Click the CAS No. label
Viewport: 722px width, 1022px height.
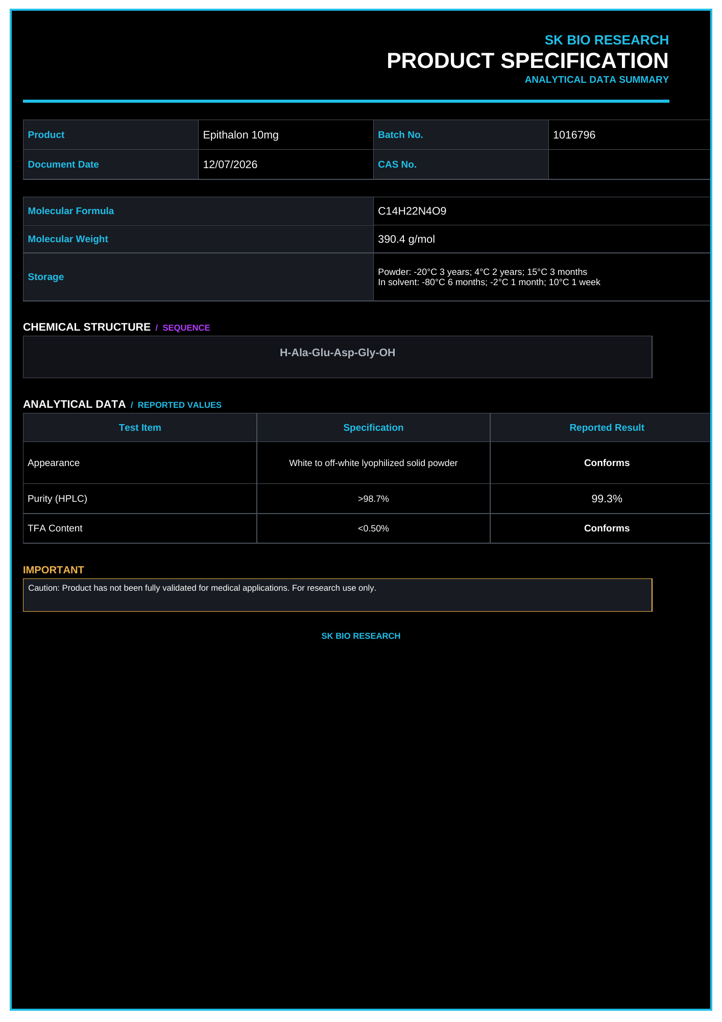point(397,165)
